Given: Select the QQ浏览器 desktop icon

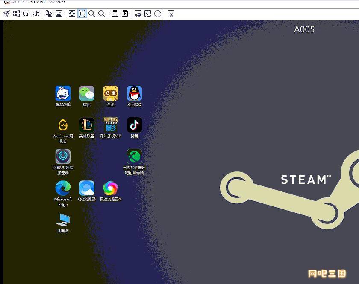Looking at the screenshot, I should pos(87,191).
